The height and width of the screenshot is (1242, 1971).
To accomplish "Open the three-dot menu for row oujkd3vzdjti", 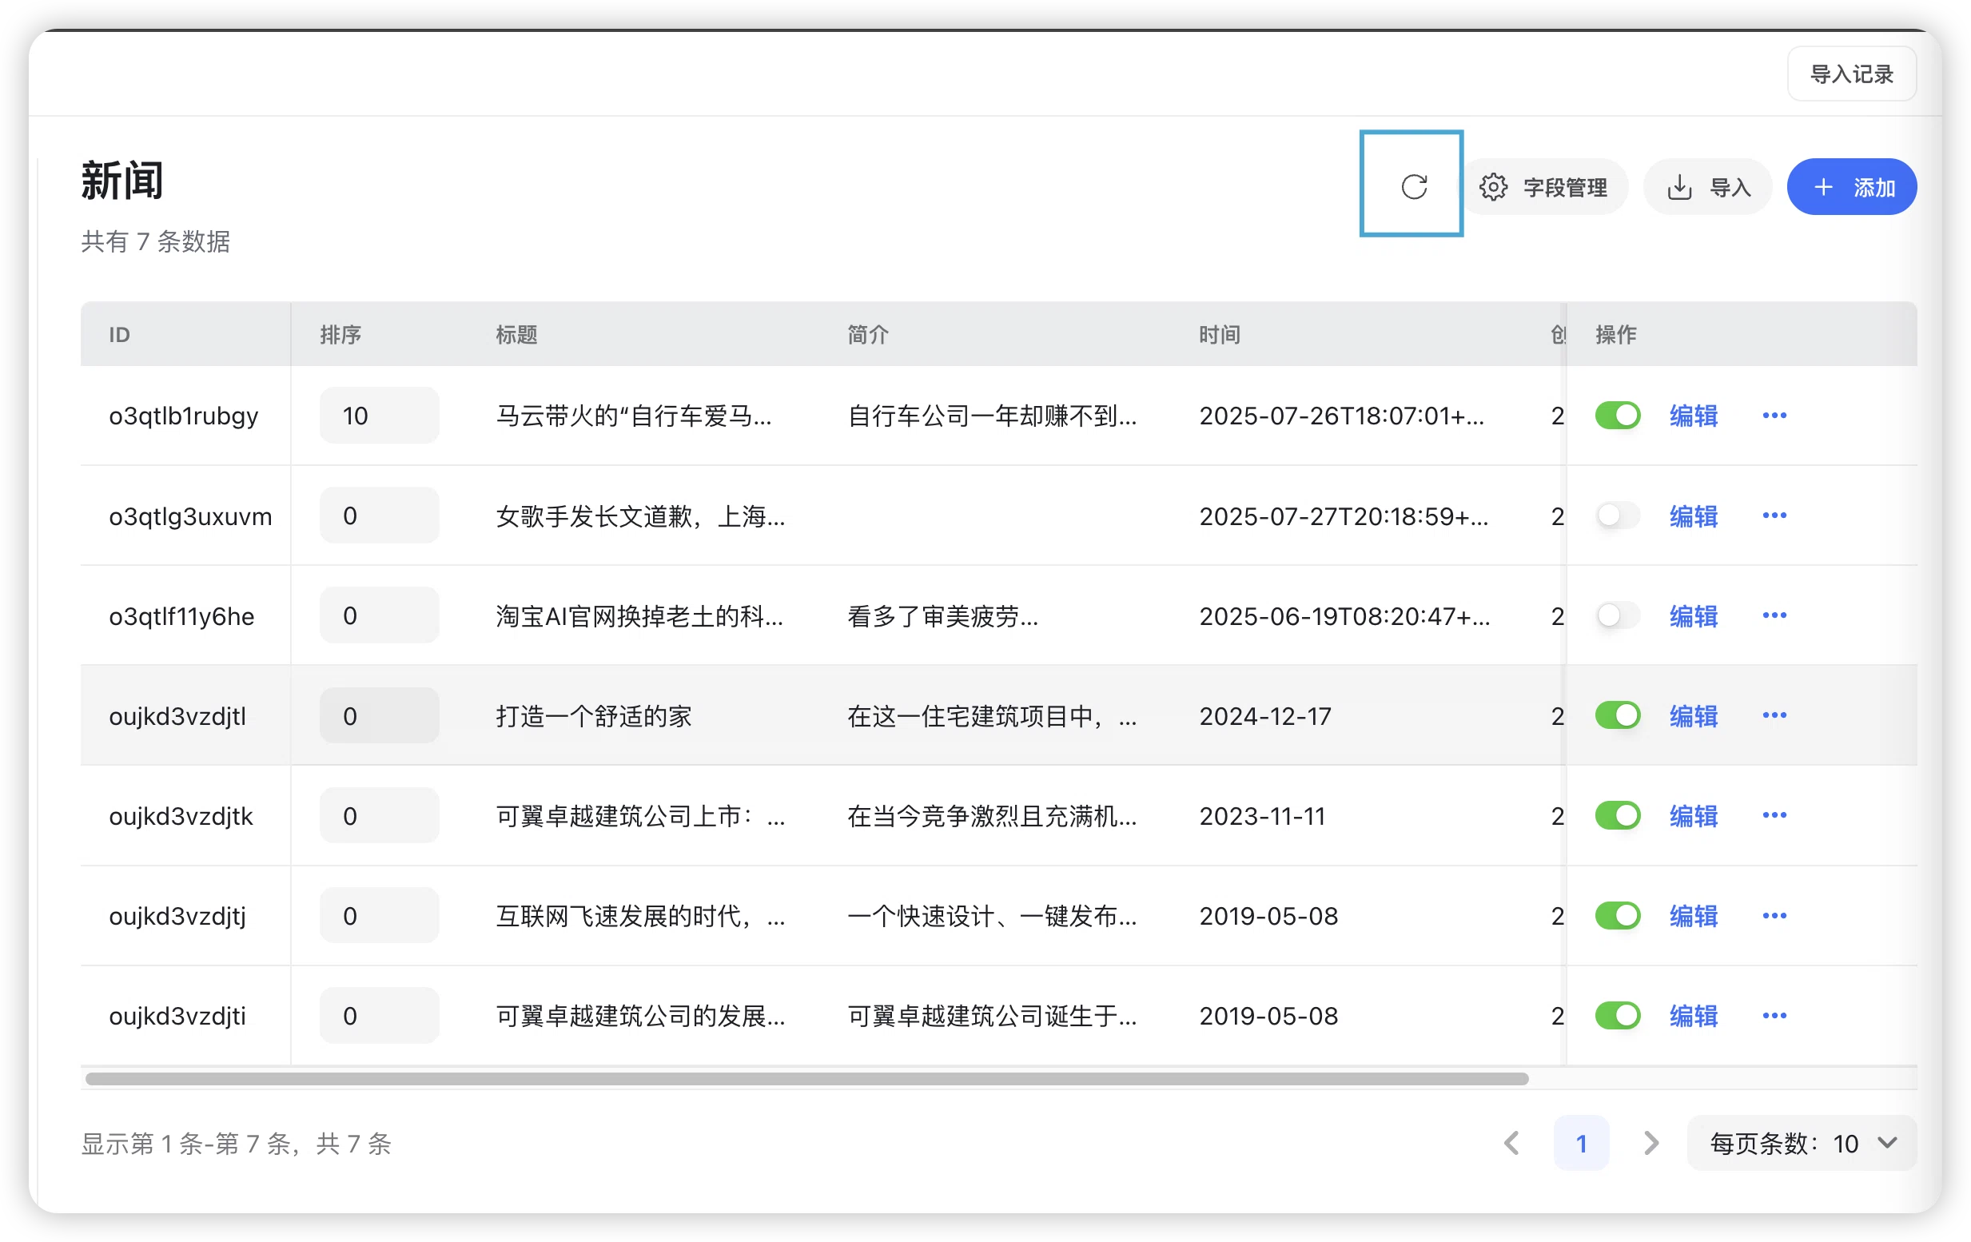I will coord(1774,1015).
